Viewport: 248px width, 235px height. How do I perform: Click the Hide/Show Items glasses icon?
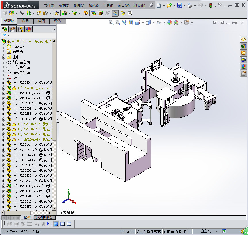tap(159, 23)
